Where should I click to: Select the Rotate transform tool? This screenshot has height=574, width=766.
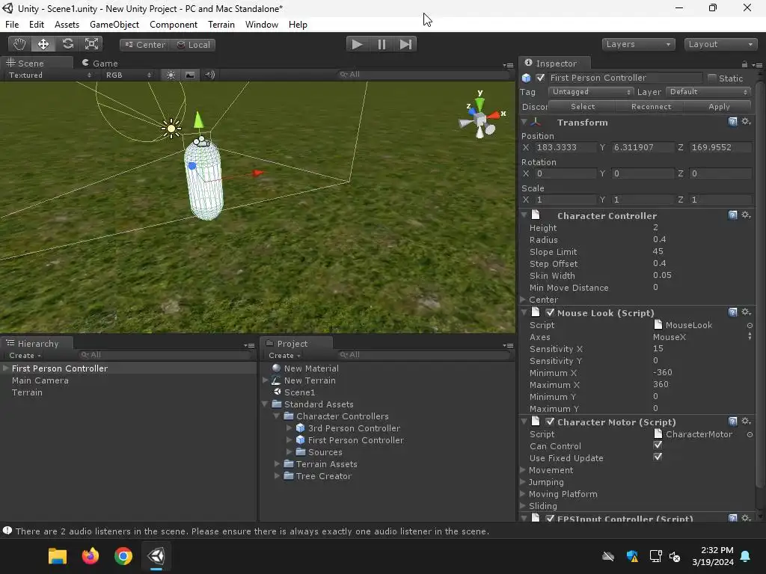[x=67, y=44]
